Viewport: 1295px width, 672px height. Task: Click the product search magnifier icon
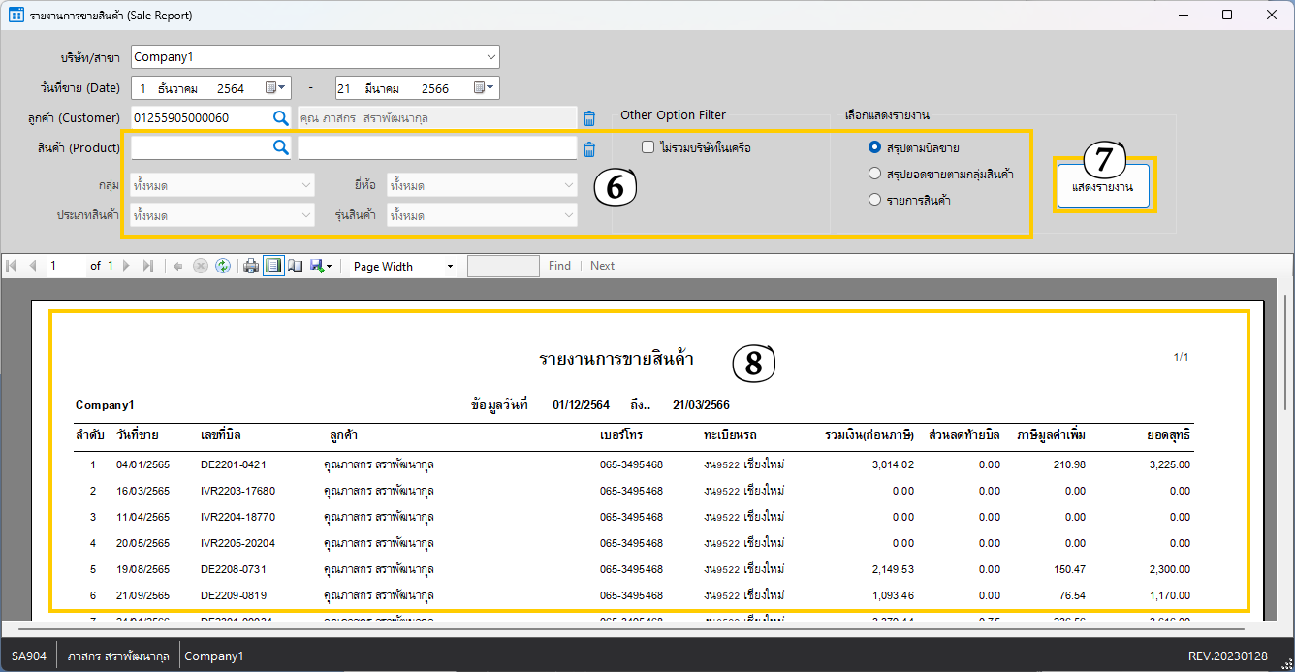pos(280,147)
